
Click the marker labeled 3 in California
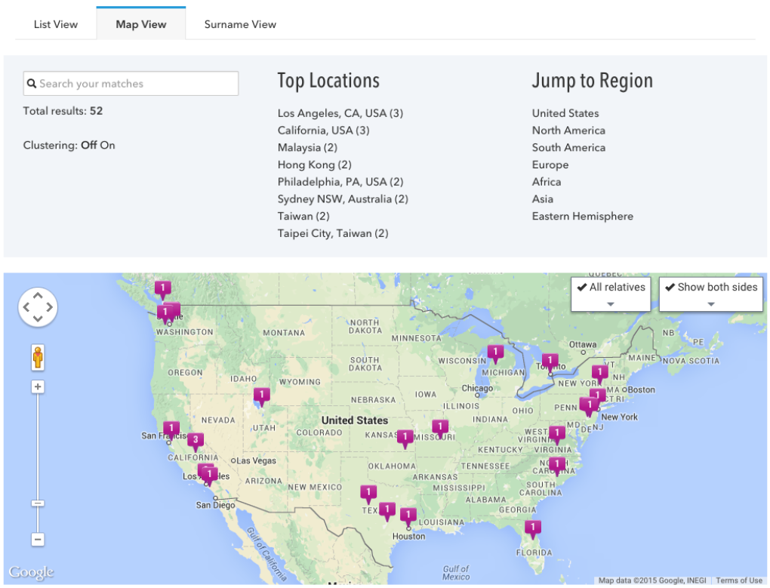[x=196, y=439]
